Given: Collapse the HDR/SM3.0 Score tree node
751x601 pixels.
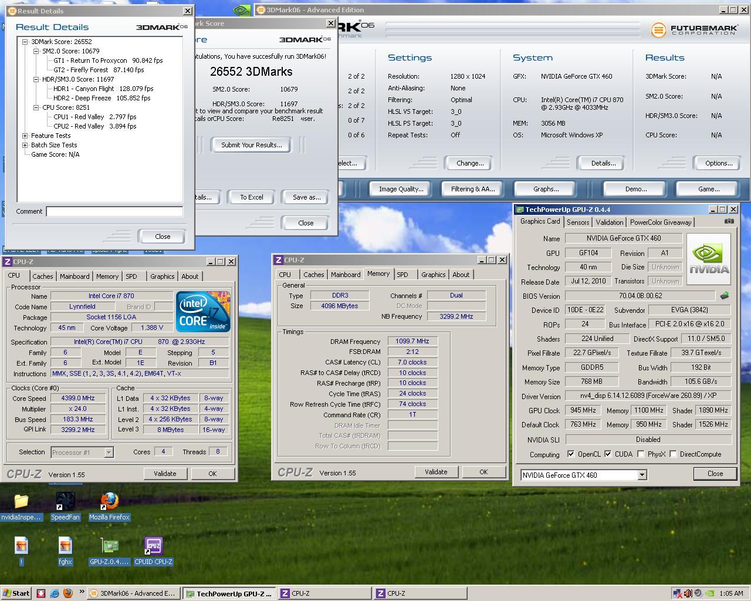Looking at the screenshot, I should pyautogui.click(x=36, y=79).
